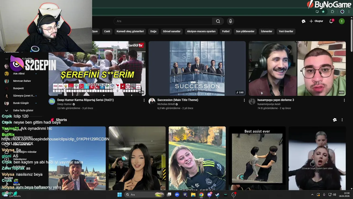Open the Chrome extensions puzzle icon
Viewport: 353px width, 199px height.
click(332, 12)
